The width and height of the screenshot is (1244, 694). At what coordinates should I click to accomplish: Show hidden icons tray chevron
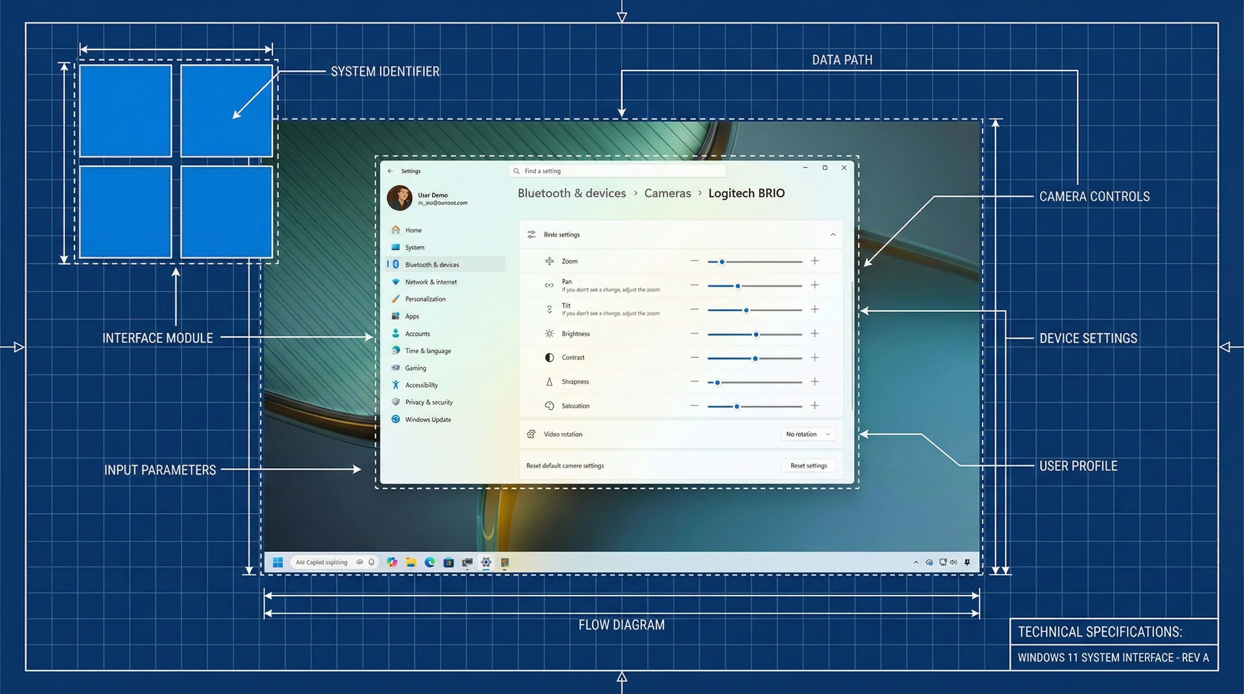pyautogui.click(x=916, y=562)
